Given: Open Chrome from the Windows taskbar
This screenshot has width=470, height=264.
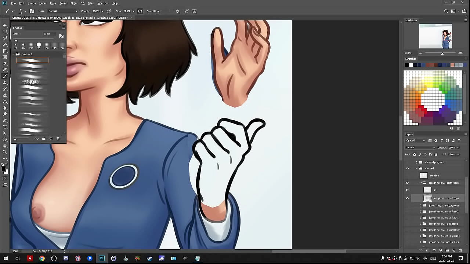Looking at the screenshot, I should coord(42,258).
